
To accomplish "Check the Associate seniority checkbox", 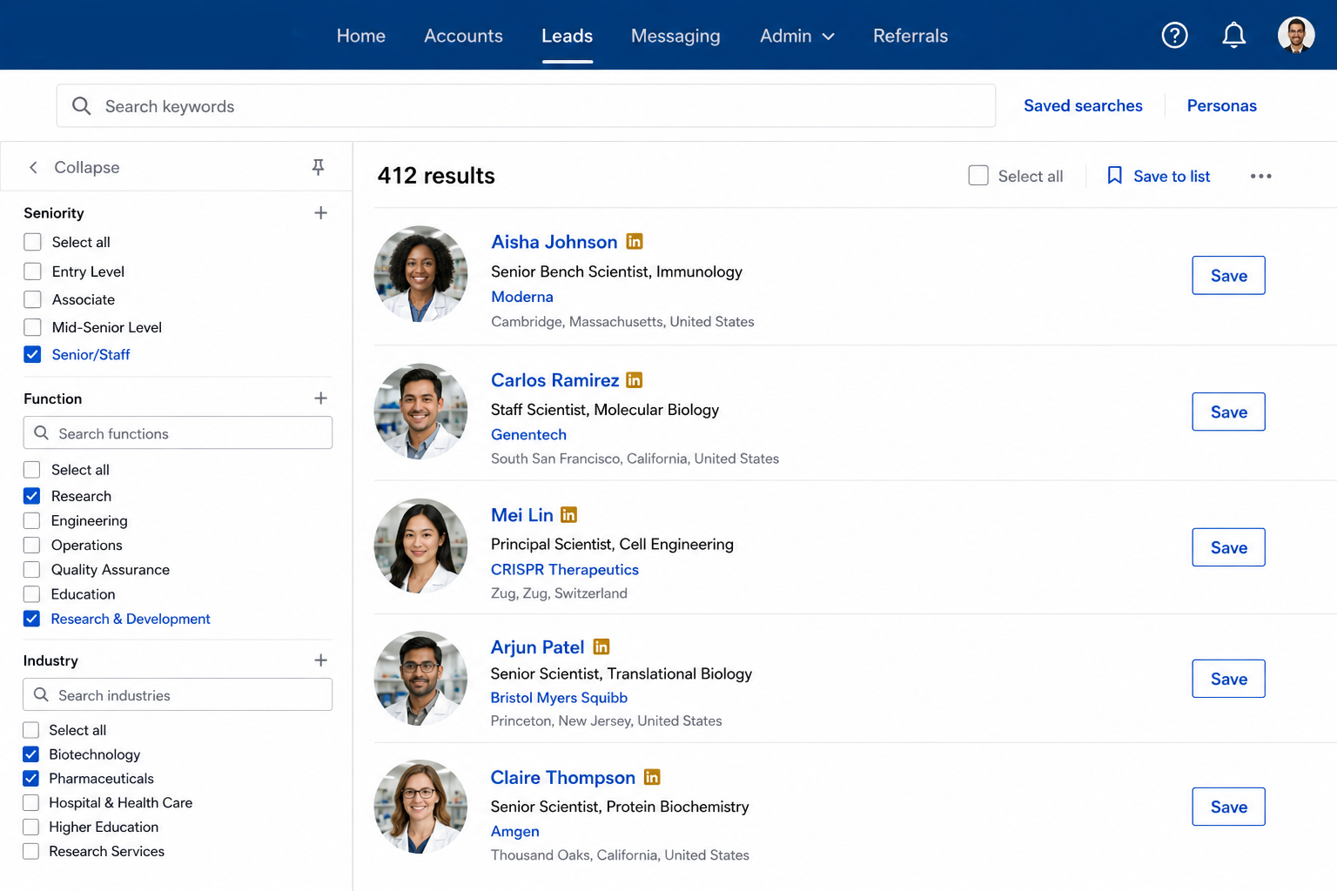I will pos(32,298).
